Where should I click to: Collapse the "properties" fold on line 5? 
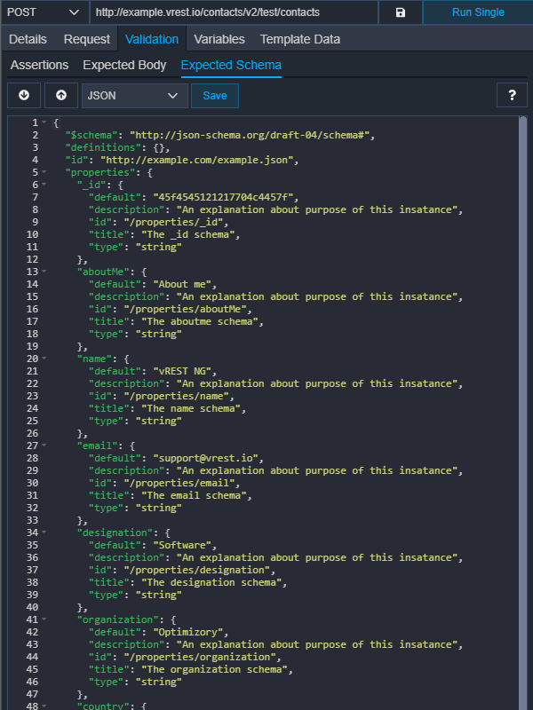click(44, 172)
